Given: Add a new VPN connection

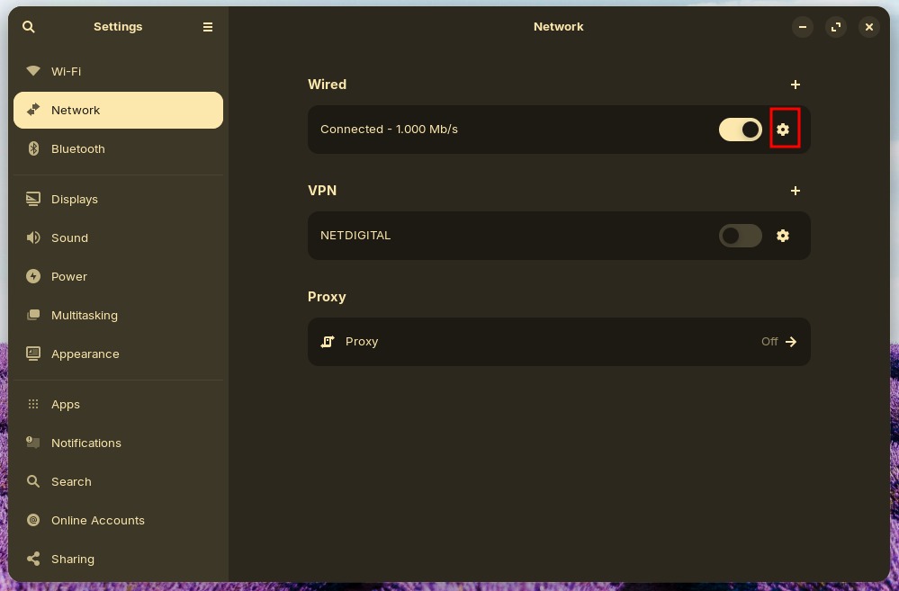Looking at the screenshot, I should 796,190.
